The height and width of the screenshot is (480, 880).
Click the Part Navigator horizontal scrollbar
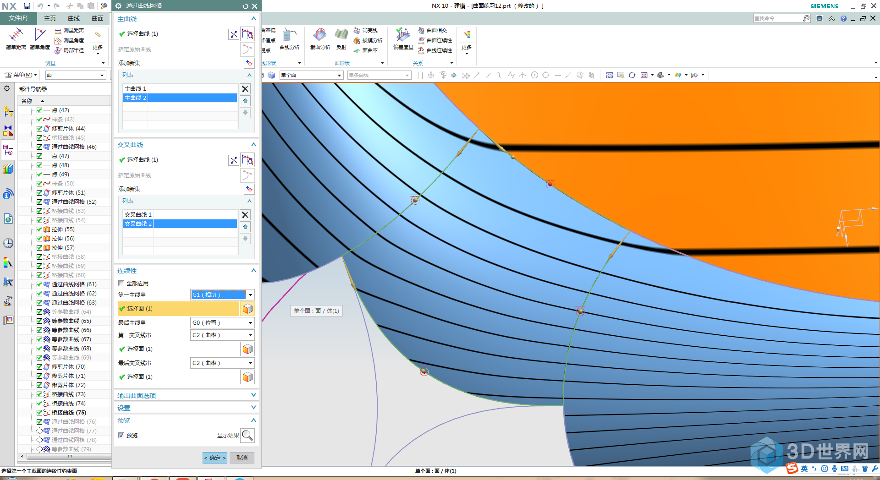pos(69,456)
